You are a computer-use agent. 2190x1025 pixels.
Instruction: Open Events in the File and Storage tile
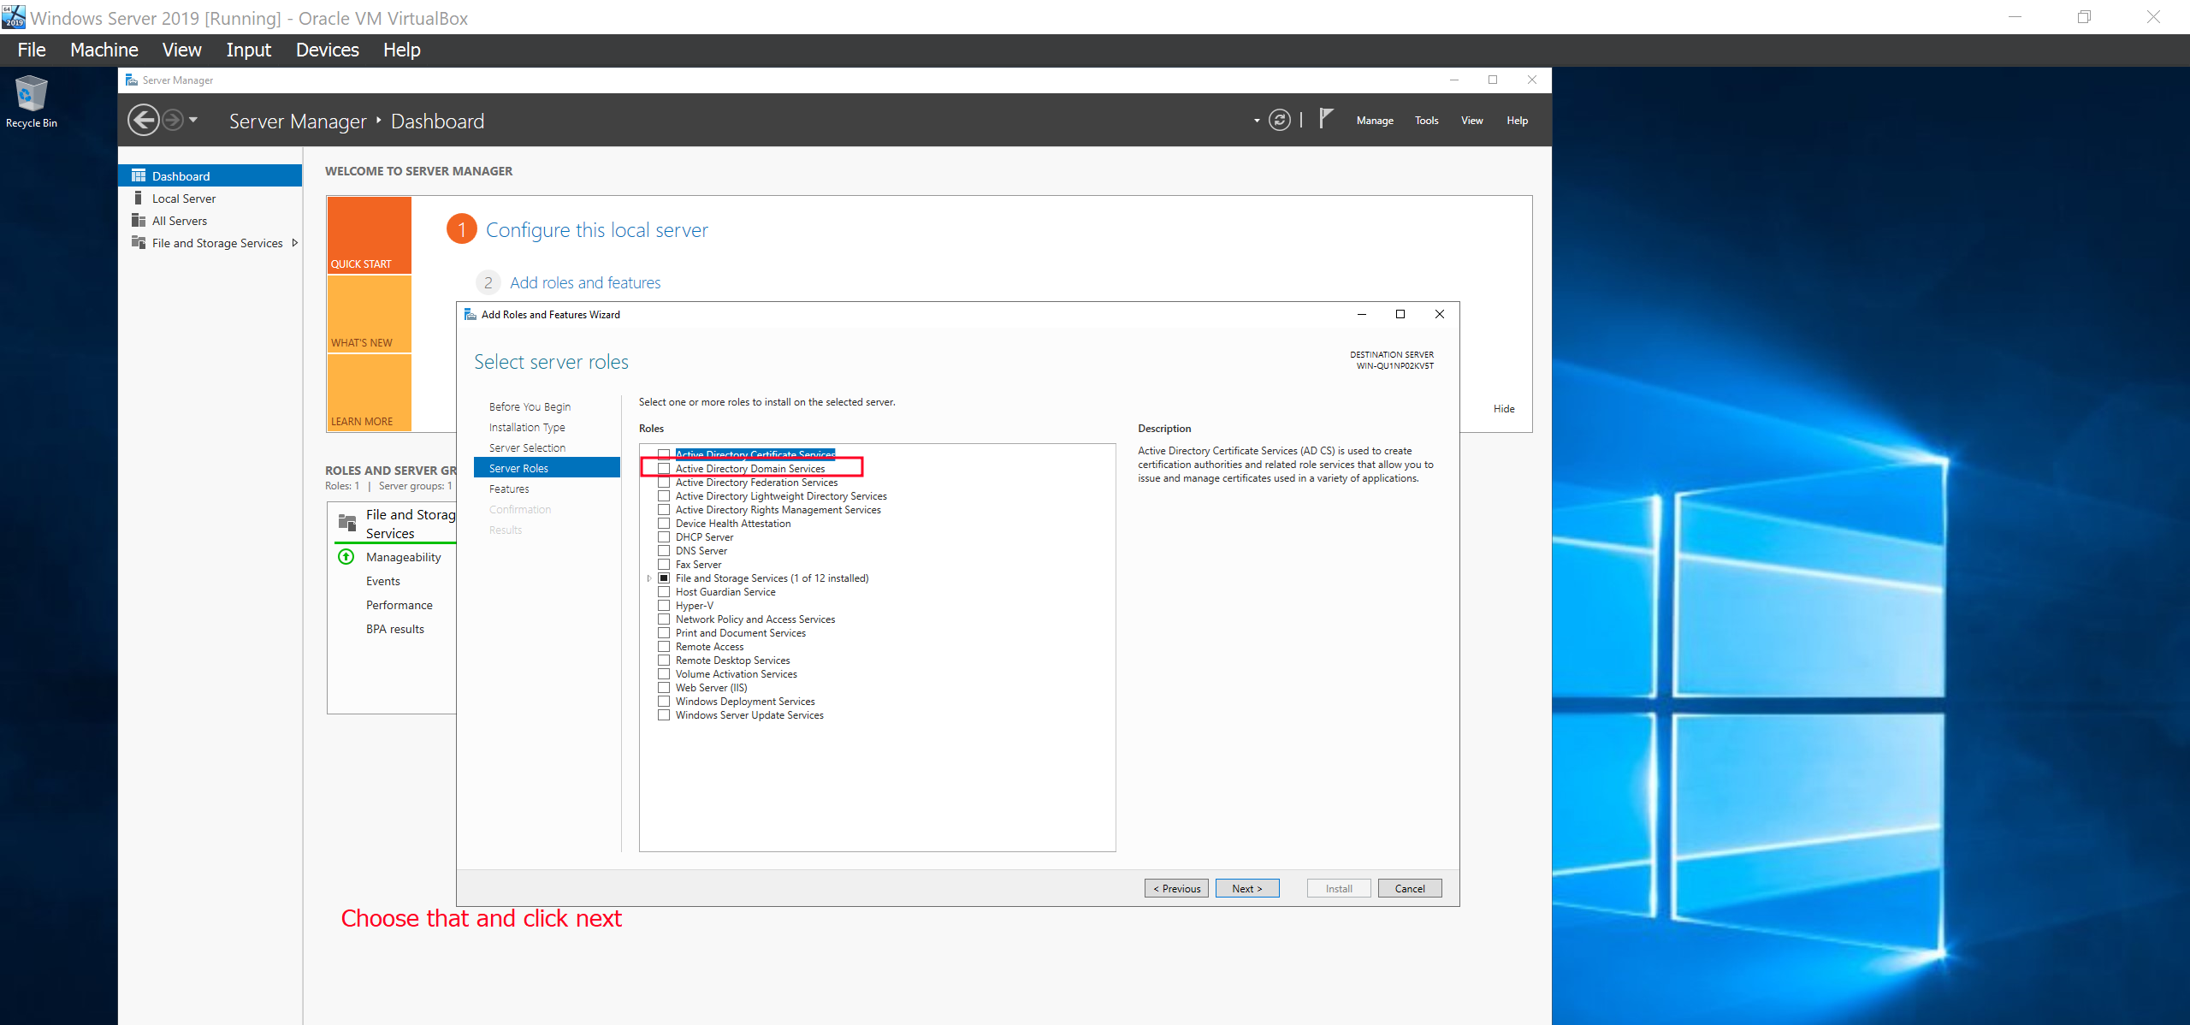[382, 581]
